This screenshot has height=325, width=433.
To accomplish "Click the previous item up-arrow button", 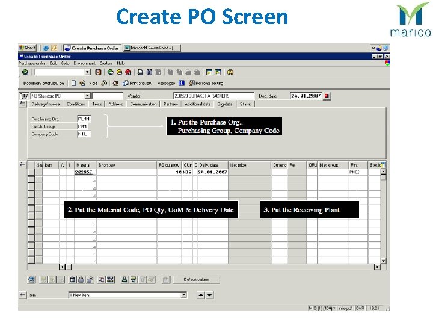I will tap(201, 295).
